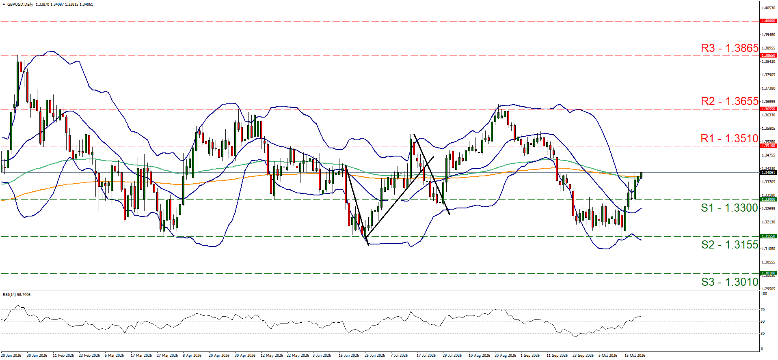Viewport: 778px width, 360px height.
Task: Click the current price tag 1.34061
Action: point(768,173)
